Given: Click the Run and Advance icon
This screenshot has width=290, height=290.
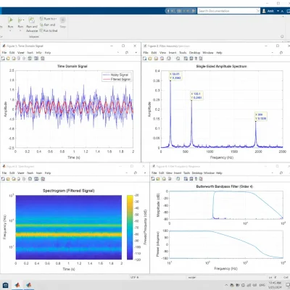Looking at the screenshot, I should click(31, 20).
